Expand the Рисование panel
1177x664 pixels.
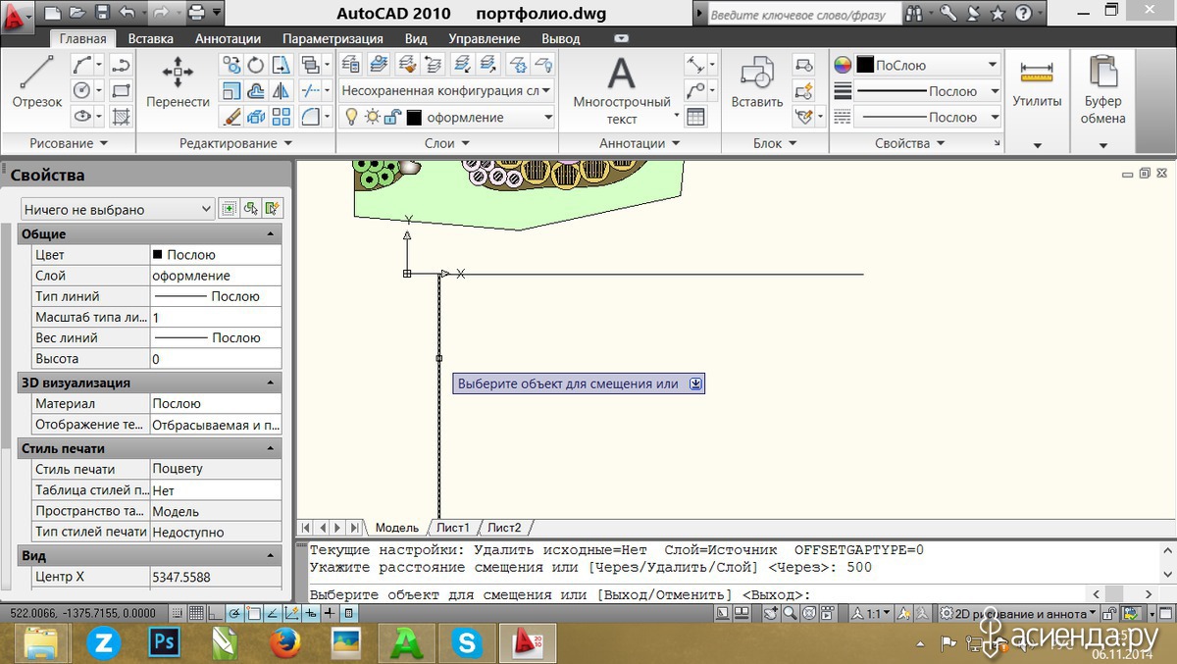click(68, 143)
